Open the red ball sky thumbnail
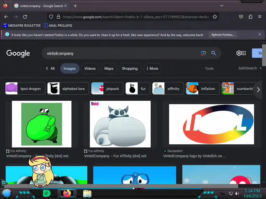This screenshot has height=199, width=266. (221, 174)
